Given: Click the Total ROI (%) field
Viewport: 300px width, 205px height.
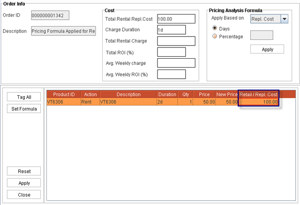Looking at the screenshot, I should (171, 52).
